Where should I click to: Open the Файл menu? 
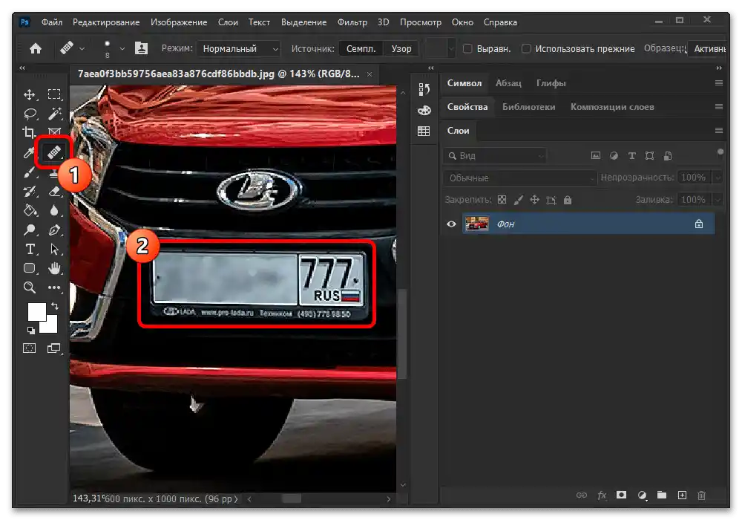(52, 22)
